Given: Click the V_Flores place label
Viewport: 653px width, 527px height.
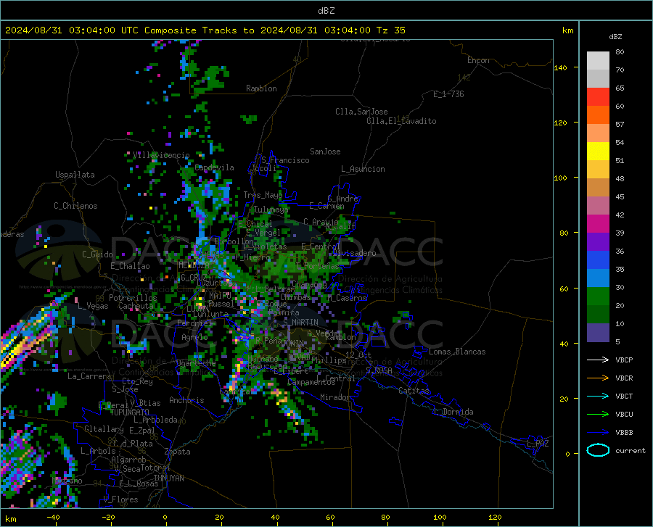Looking at the screenshot, I should point(120,499).
